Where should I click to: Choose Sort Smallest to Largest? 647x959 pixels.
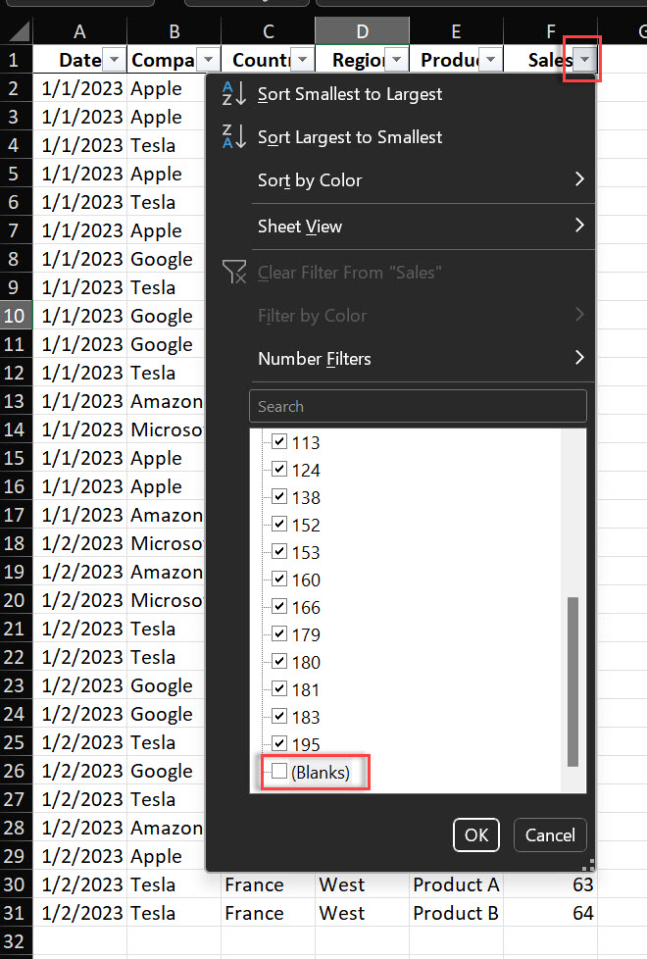pyautogui.click(x=350, y=94)
